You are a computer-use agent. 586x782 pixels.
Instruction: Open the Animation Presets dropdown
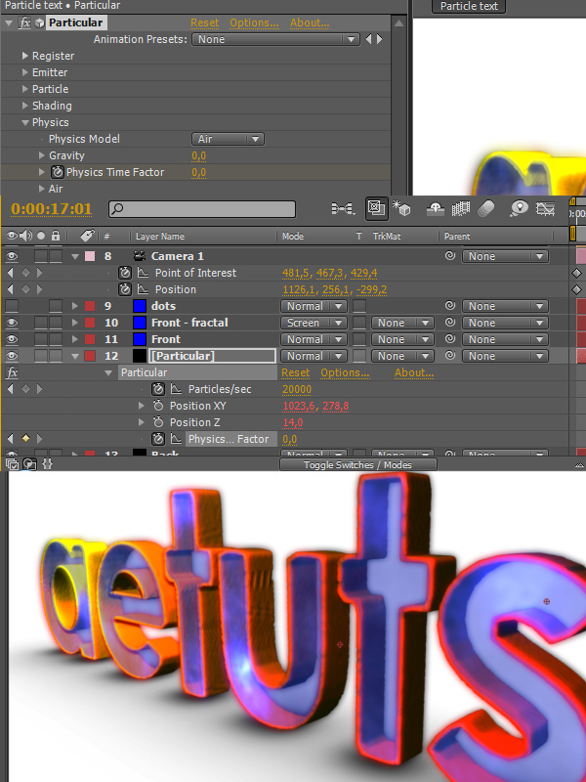tap(275, 39)
